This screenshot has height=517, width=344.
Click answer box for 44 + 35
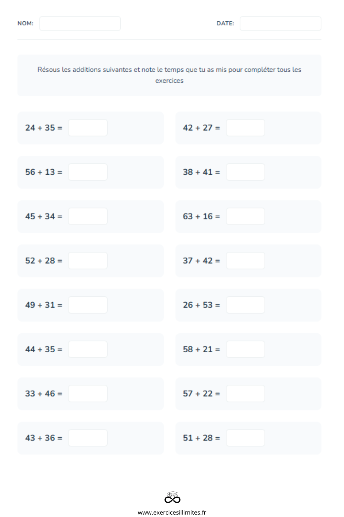click(88, 349)
